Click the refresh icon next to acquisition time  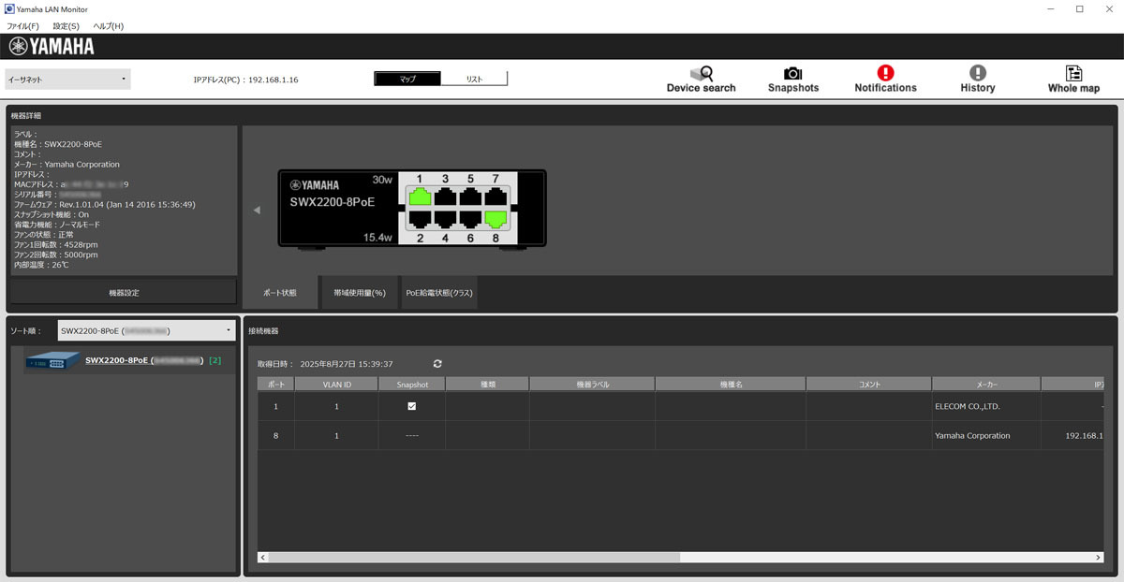click(437, 364)
